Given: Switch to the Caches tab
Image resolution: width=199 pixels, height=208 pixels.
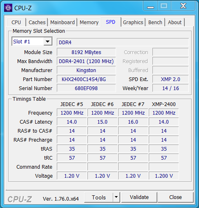Looking at the screenshot, I should coord(37,22).
